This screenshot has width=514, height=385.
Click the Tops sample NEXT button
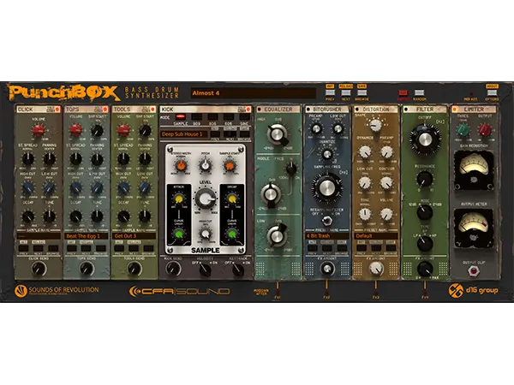tap(87, 248)
